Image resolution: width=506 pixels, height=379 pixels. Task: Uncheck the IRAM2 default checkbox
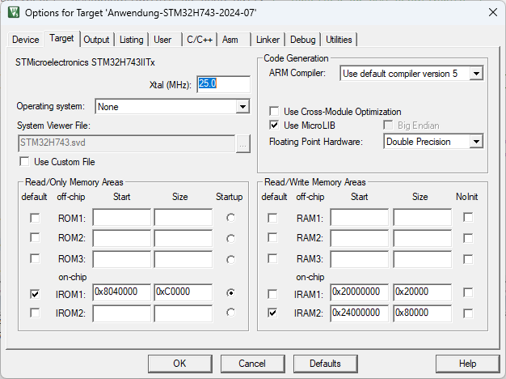point(272,313)
